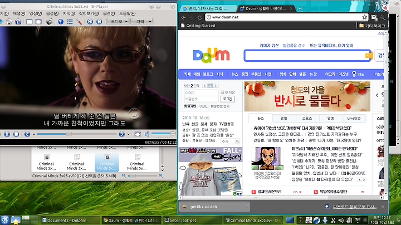The width and height of the screenshot is (401, 225).
Task: Click 다운로드 항목 모두 표시 link
Action: pos(355,207)
